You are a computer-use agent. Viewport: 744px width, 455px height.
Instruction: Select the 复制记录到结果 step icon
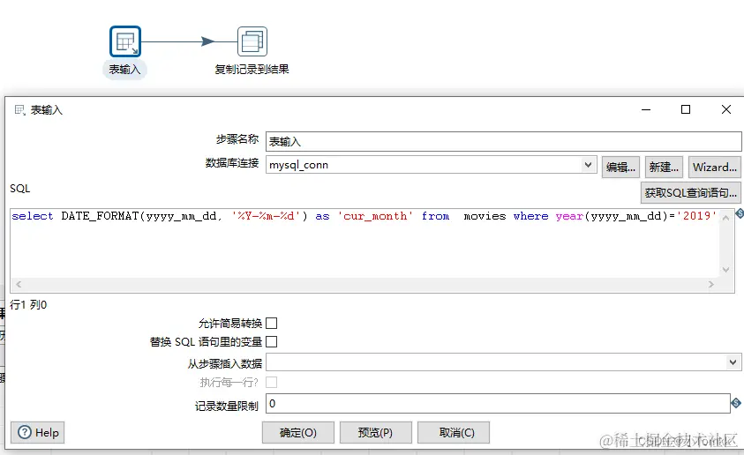[252, 41]
